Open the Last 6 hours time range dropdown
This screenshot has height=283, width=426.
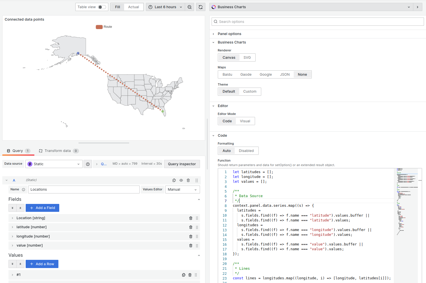(165, 7)
